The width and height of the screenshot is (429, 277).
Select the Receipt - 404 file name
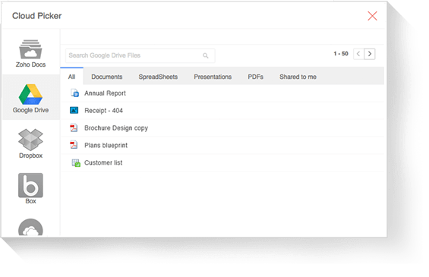[103, 111]
